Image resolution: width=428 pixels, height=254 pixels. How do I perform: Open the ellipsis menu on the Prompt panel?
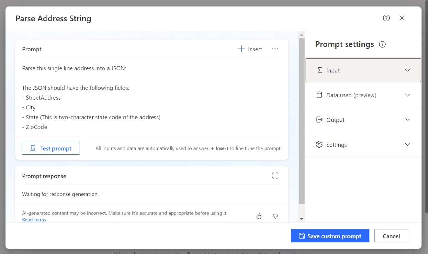(275, 49)
